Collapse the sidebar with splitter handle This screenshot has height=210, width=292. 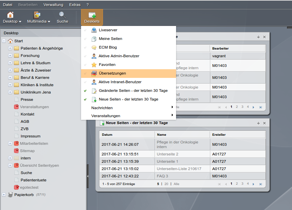coord(87,176)
